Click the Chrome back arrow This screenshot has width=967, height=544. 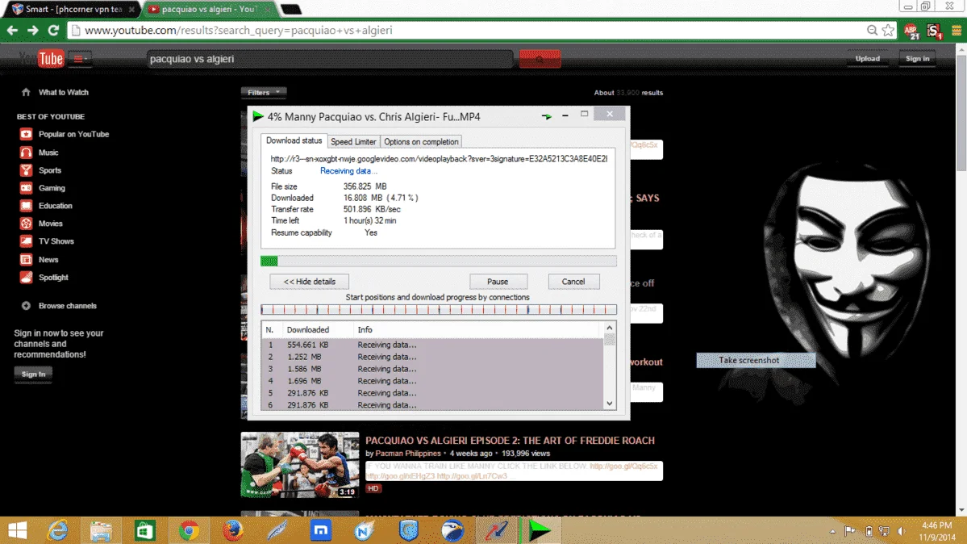click(12, 30)
